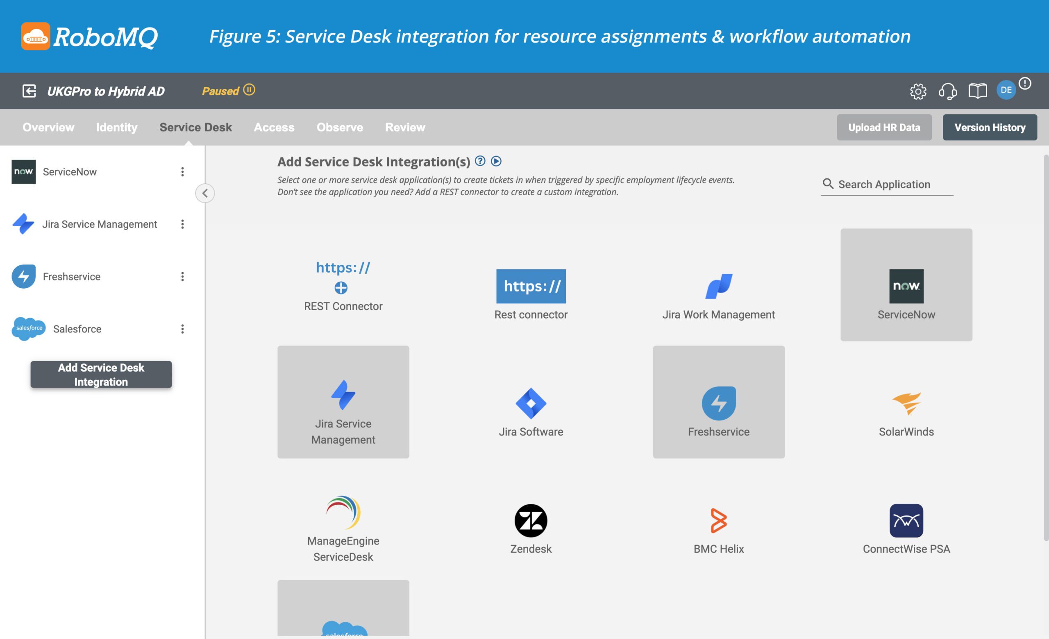The width and height of the screenshot is (1049, 639).
Task: Open Freshservice three-dot menu in sidebar
Action: tap(182, 276)
